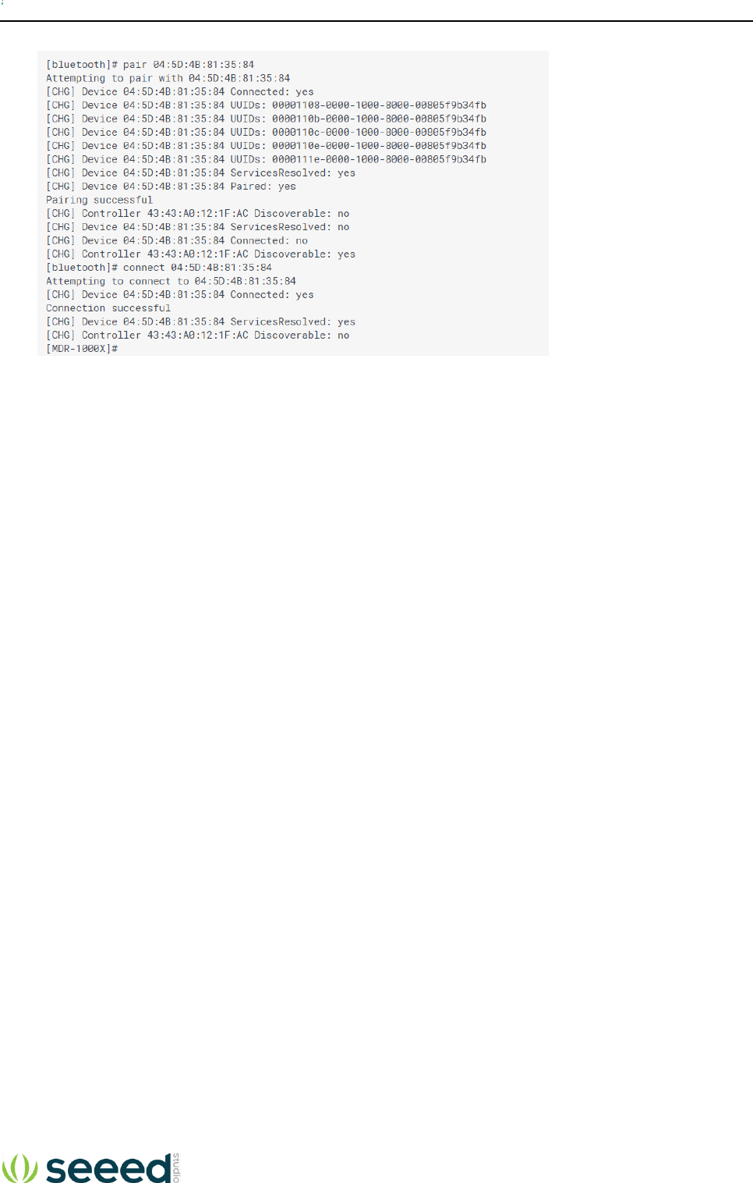Click UUID 00001108 line

(266, 105)
